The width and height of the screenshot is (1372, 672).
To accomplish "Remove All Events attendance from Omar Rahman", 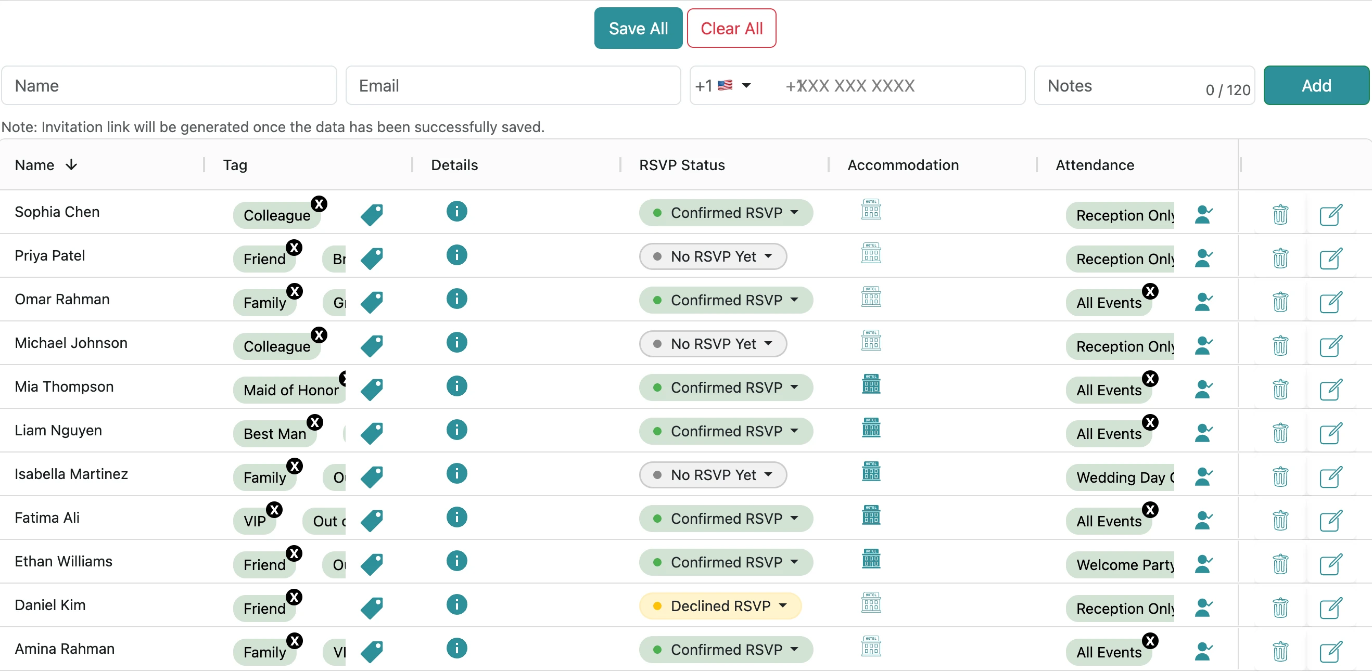I will pos(1150,291).
